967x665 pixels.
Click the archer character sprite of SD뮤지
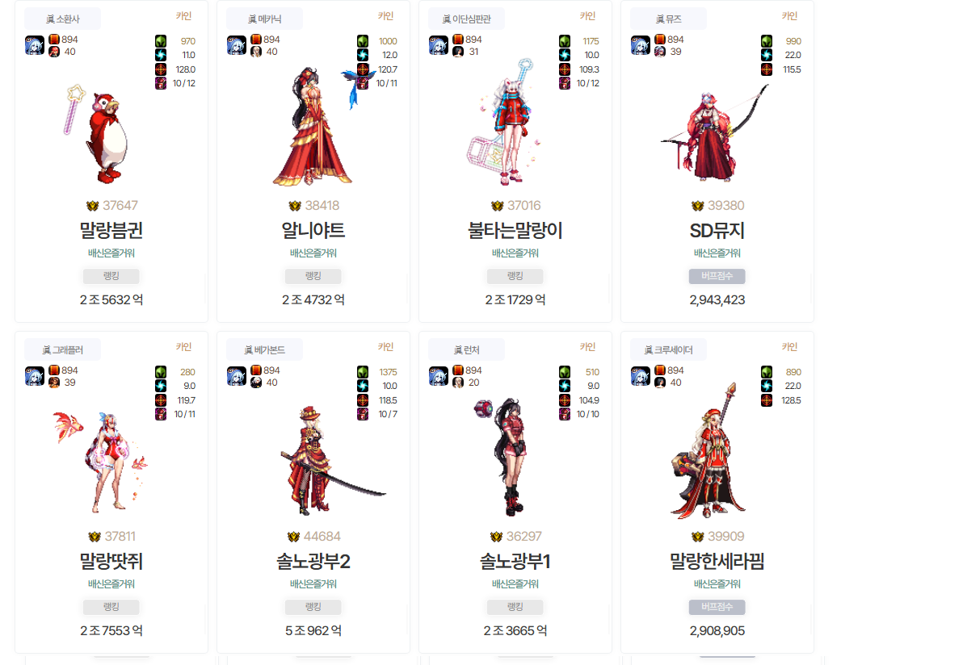[x=716, y=133]
